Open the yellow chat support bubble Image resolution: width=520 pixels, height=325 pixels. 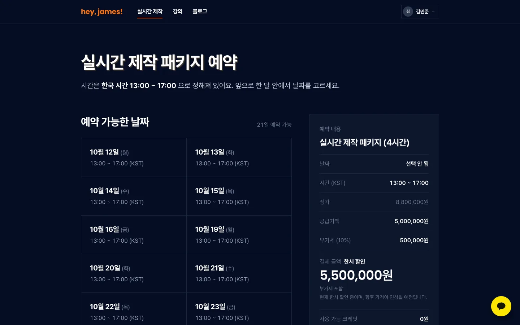click(x=501, y=306)
